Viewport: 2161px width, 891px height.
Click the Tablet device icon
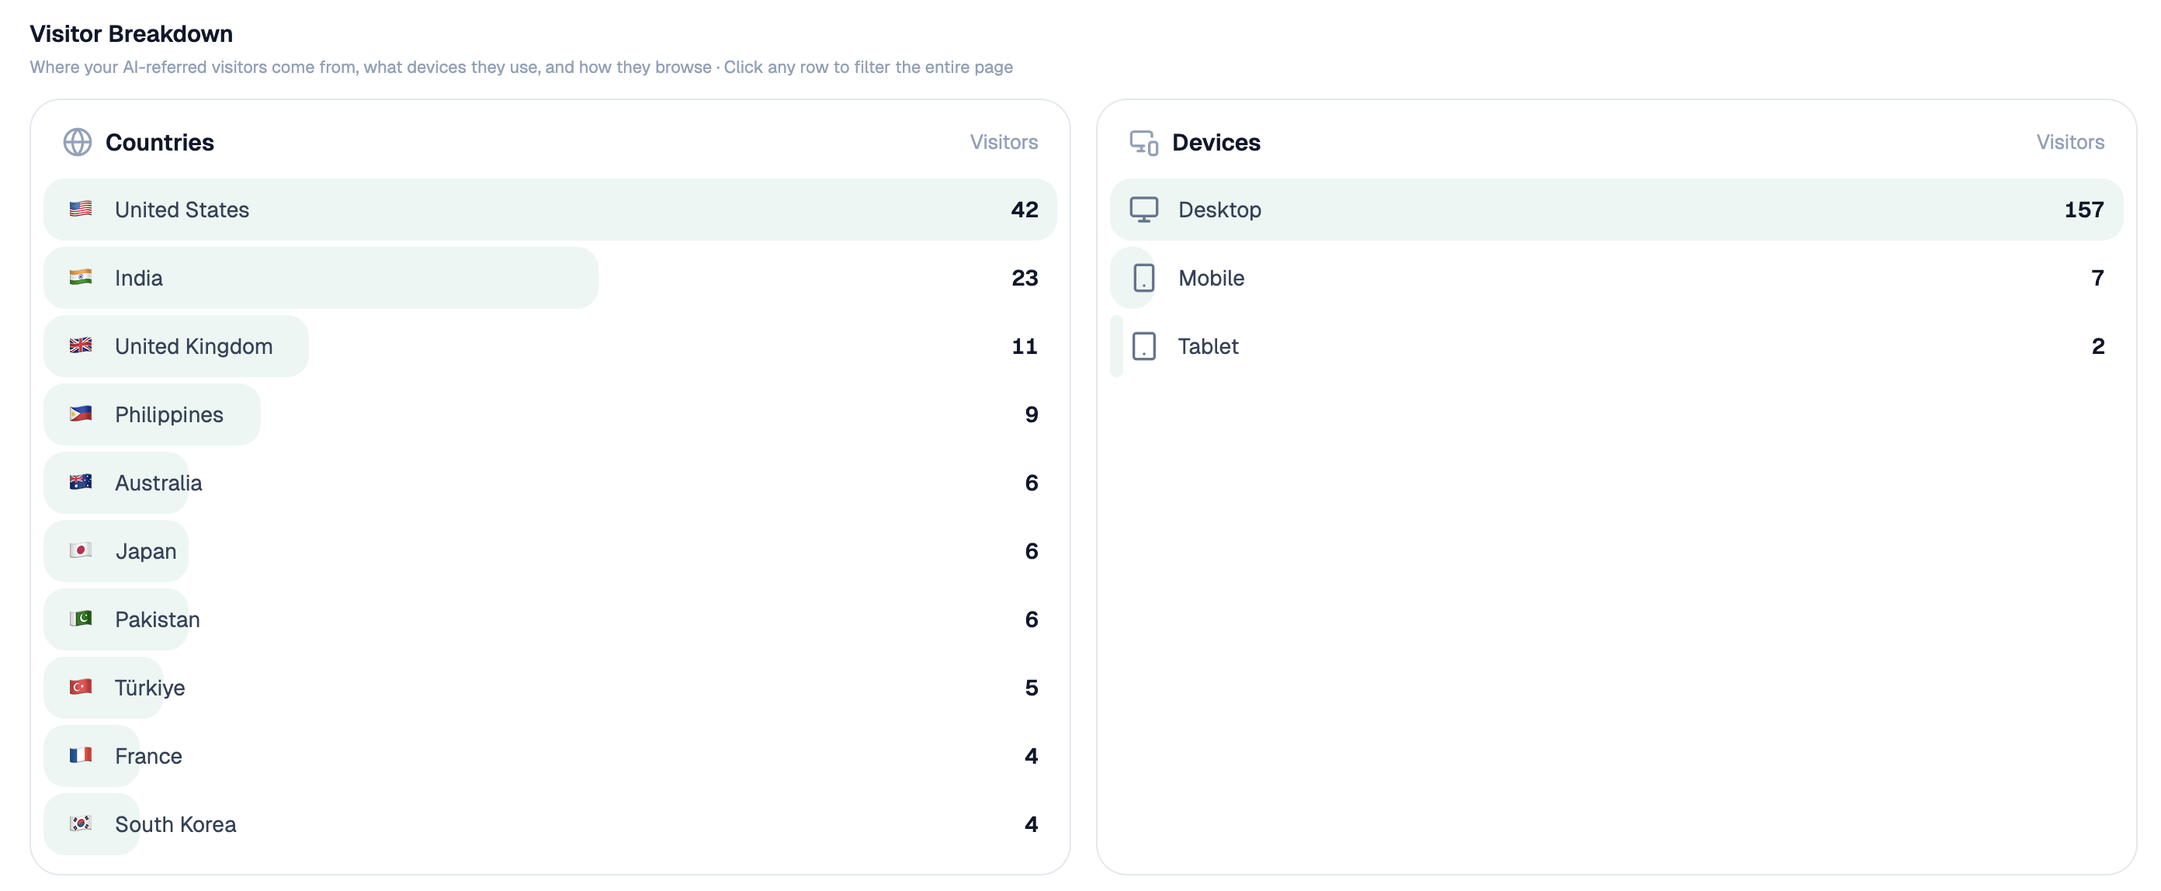point(1143,345)
